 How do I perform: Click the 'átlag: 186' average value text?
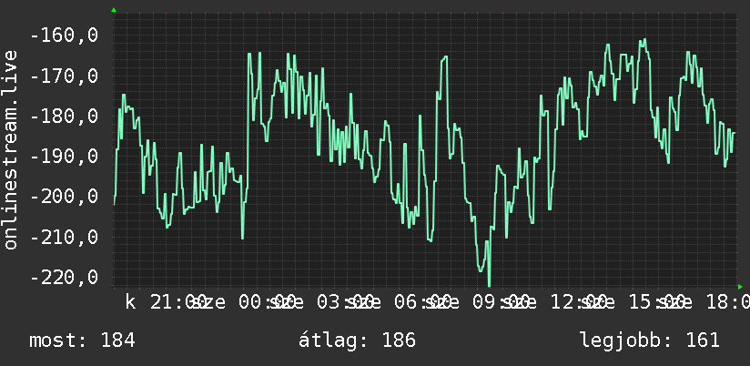[x=358, y=341]
